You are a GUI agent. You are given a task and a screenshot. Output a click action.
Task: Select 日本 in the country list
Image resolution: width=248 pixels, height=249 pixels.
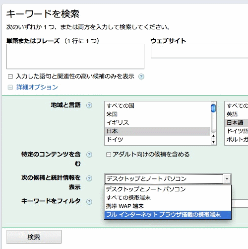point(158,131)
